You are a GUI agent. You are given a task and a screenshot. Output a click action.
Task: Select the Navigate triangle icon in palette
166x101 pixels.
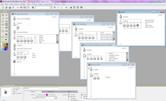coord(3,28)
